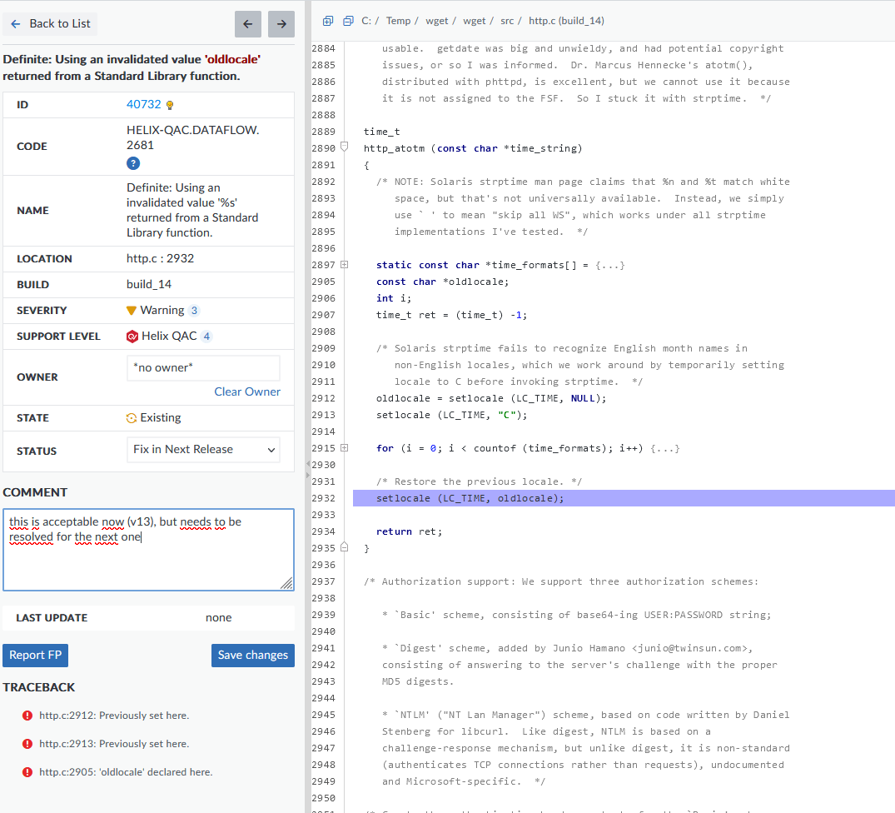Screen dimensions: 895x813
Task: Report issue as false positive
Action: [36, 656]
